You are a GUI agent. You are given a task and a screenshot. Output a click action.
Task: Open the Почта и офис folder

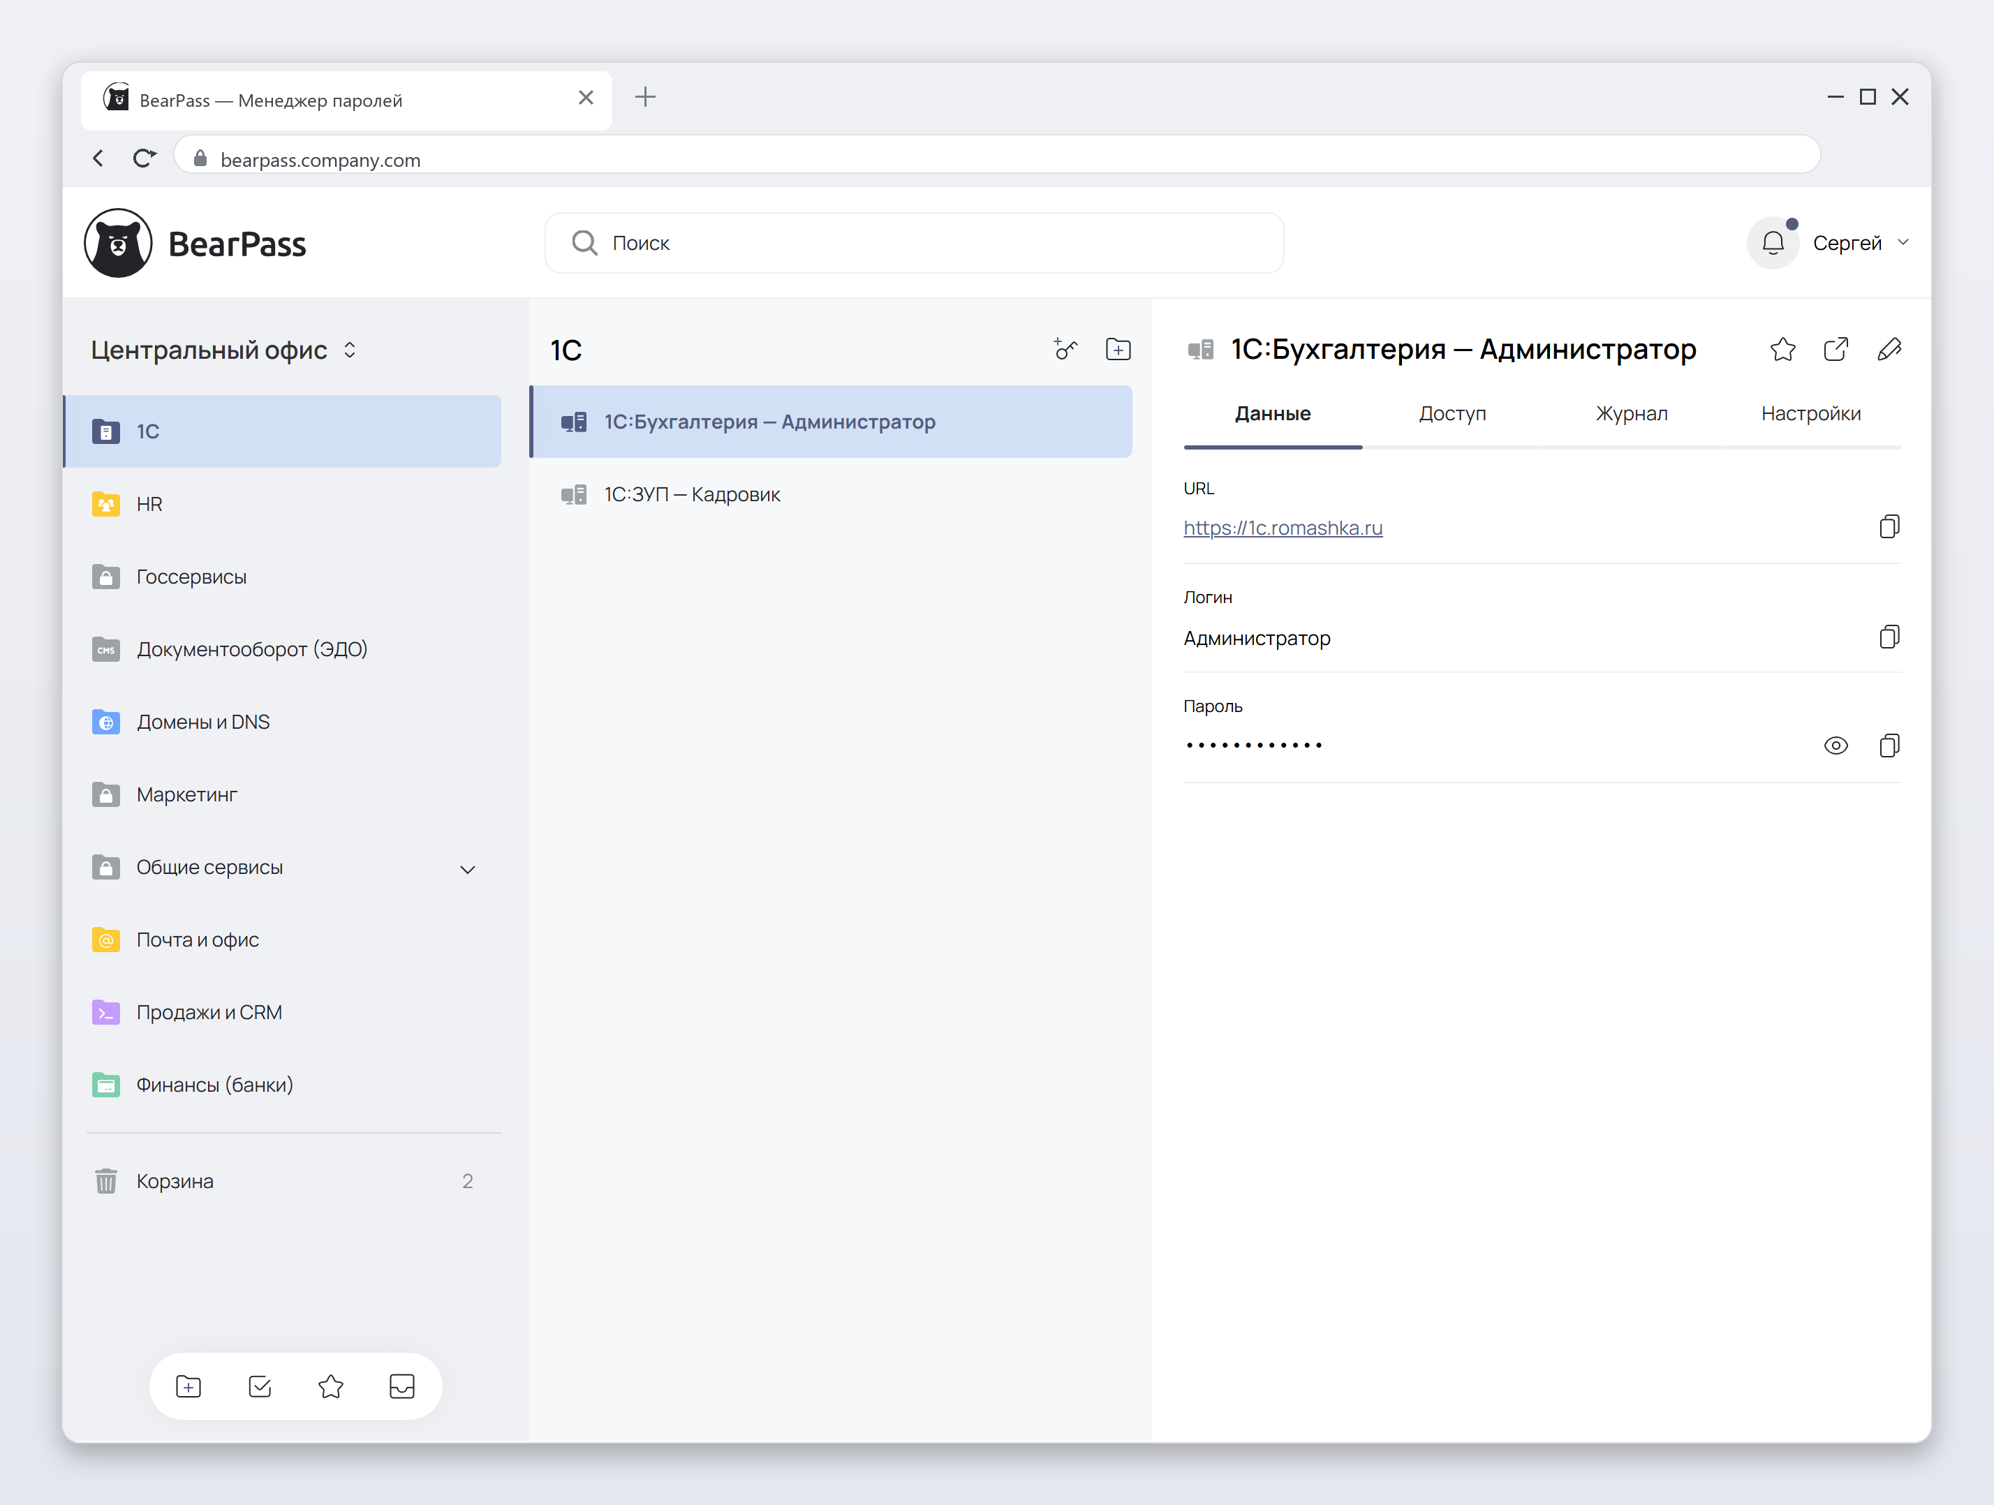[x=282, y=940]
